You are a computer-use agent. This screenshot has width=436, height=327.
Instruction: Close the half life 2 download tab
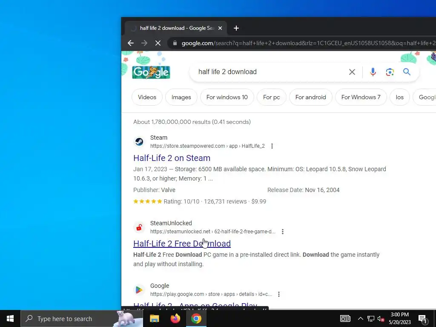[220, 28]
